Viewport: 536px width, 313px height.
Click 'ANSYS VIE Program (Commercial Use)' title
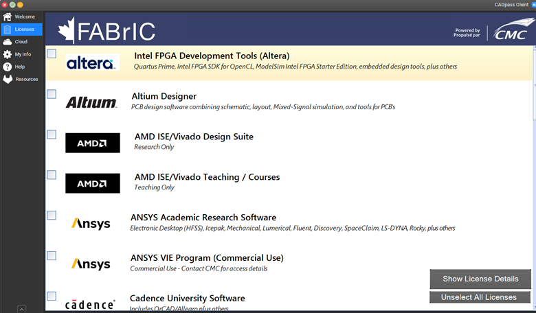(207, 257)
